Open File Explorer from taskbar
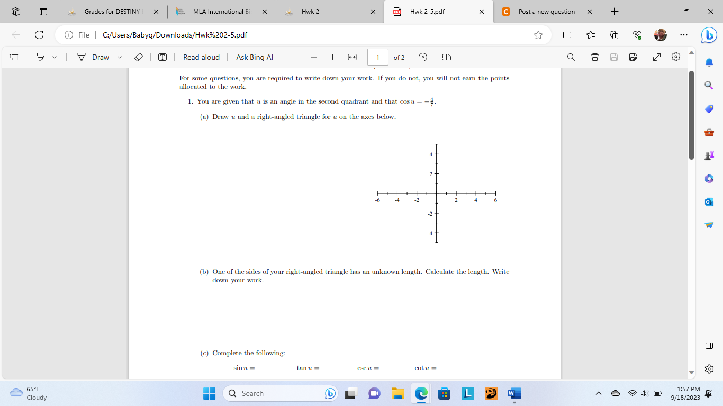This screenshot has height=406, width=723. (397, 393)
